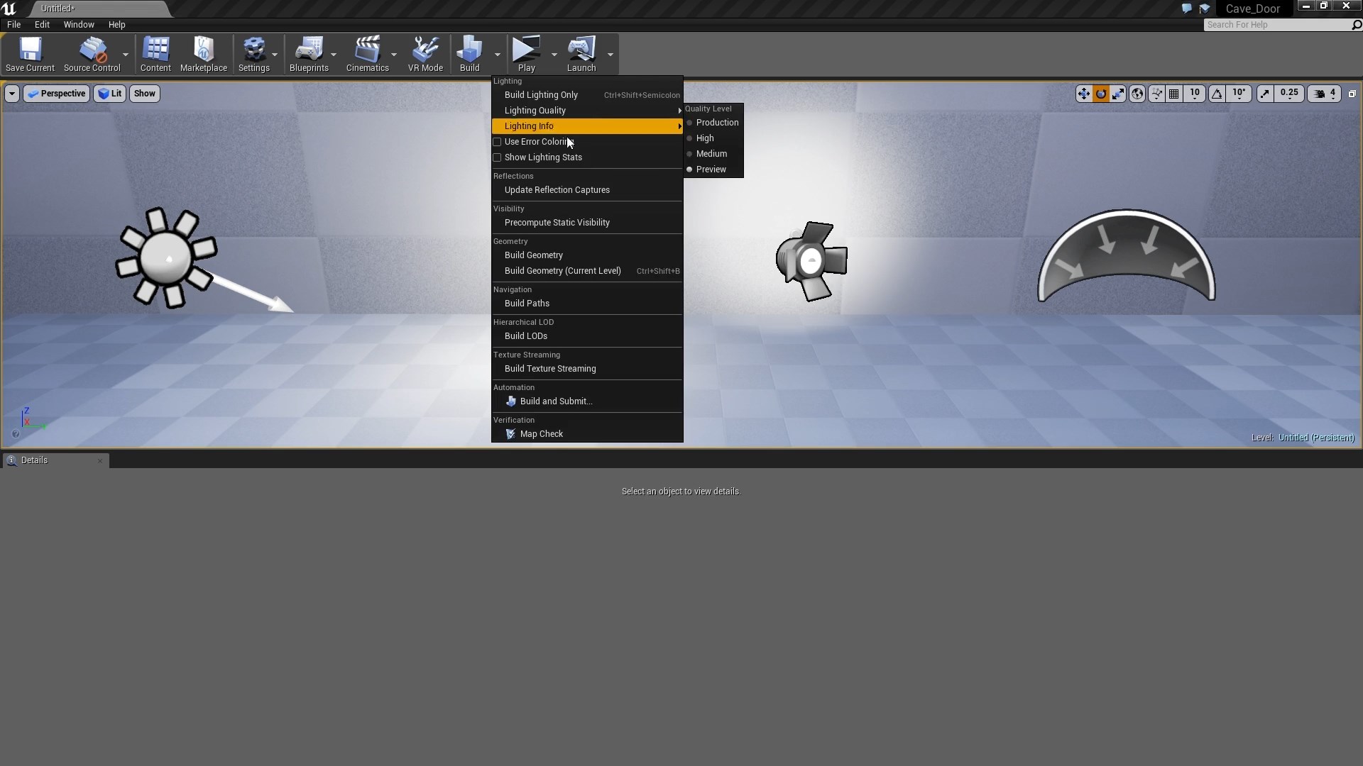Click Build Lighting Only menu entry
This screenshot has width=1363, height=766.
541,95
